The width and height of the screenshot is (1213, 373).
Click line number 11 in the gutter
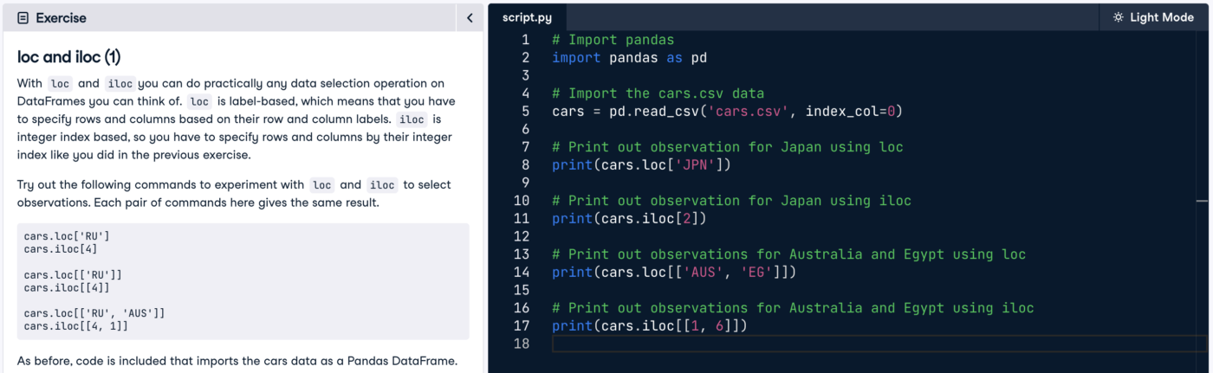[522, 219]
